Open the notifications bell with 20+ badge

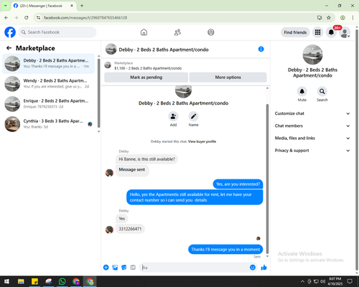click(x=331, y=32)
